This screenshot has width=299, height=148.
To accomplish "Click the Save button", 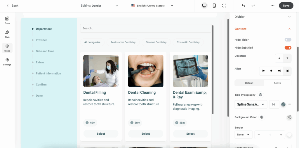I will click(x=286, y=6).
